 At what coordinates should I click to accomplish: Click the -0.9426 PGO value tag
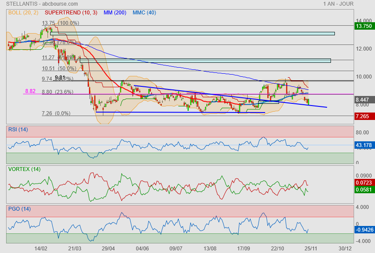tap(364, 229)
